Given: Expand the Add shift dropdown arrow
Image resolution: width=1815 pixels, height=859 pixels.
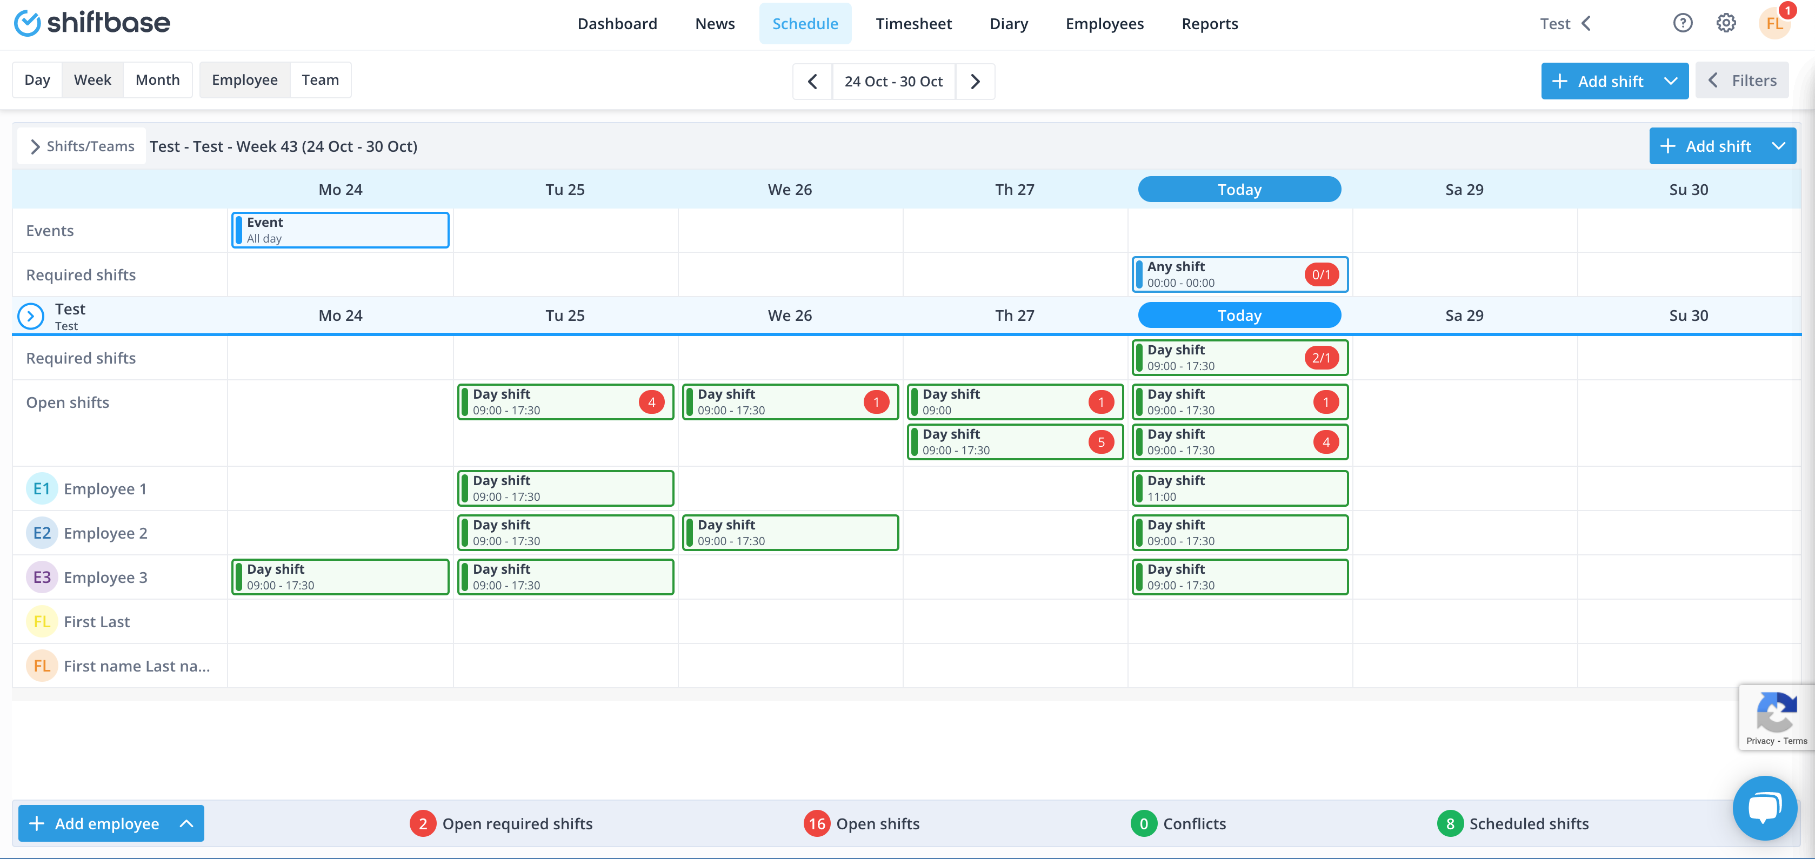Looking at the screenshot, I should [x=1671, y=81].
